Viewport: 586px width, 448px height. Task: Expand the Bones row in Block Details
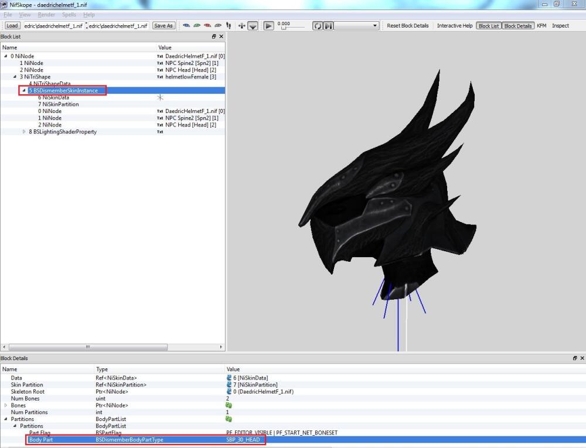6,405
